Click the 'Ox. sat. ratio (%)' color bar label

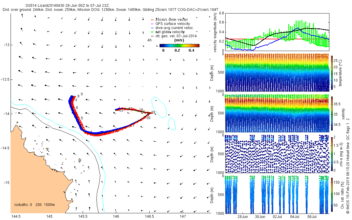pos(342,195)
